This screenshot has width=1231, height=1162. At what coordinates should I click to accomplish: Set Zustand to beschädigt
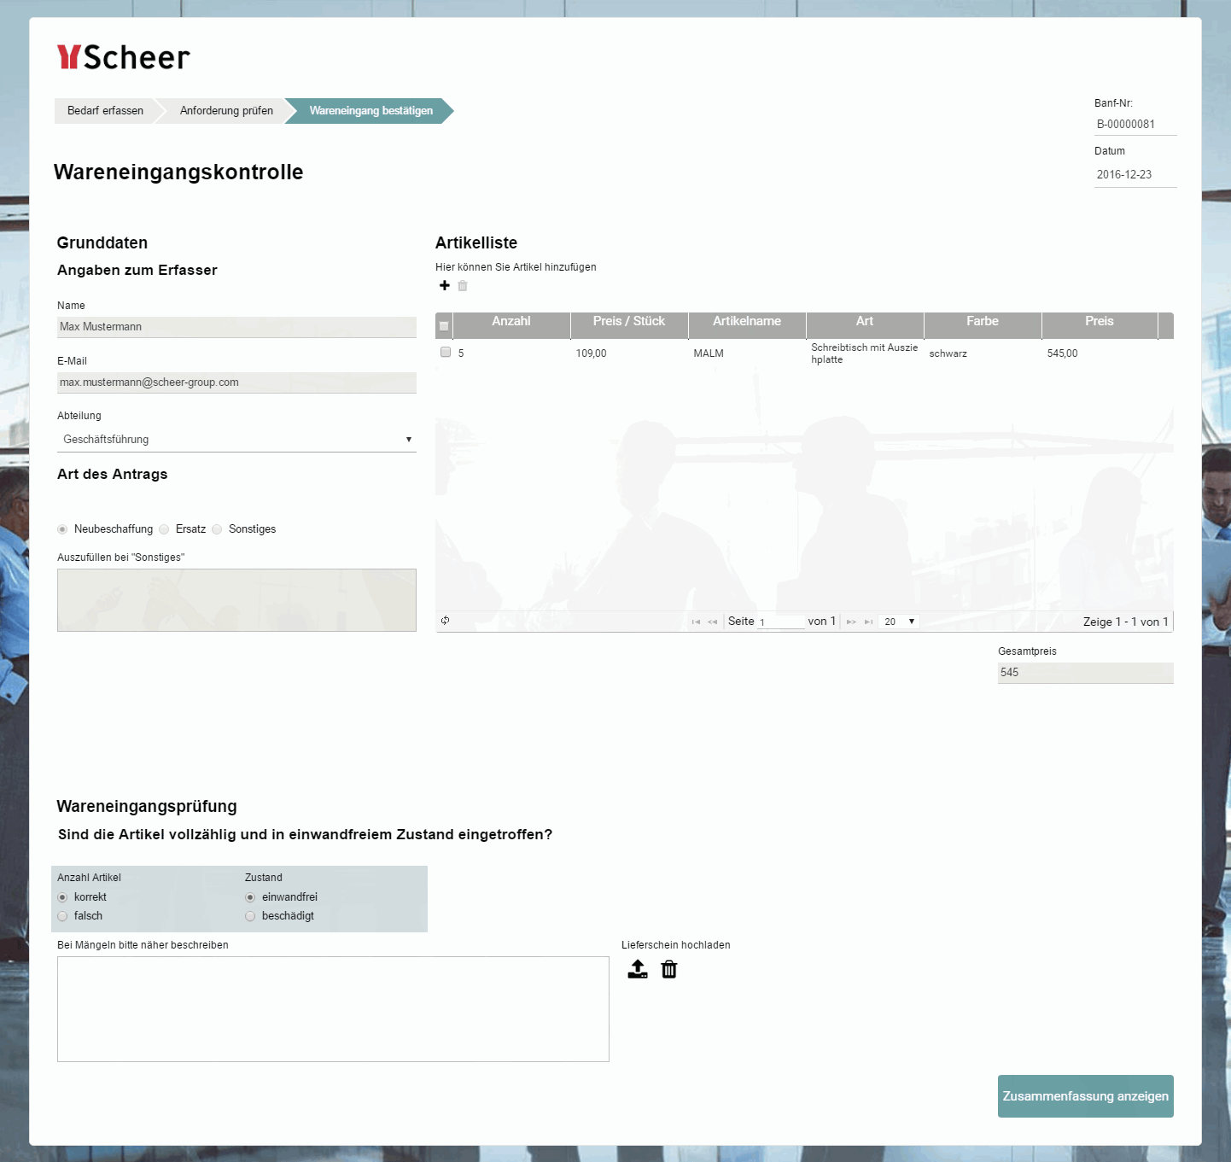point(250,916)
